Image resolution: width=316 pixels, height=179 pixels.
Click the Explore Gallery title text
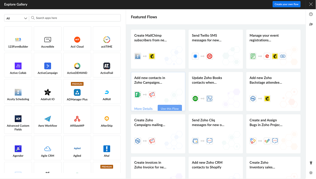click(16, 5)
